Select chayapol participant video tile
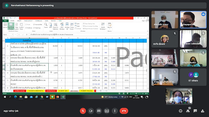The height and width of the screenshot is (117, 209). (193, 19)
